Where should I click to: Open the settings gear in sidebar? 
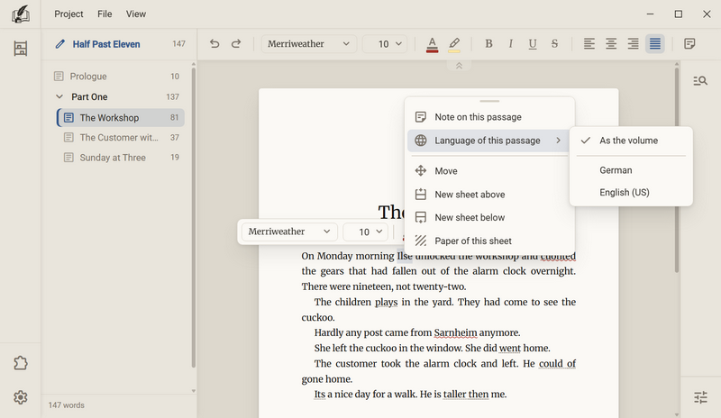[20, 397]
